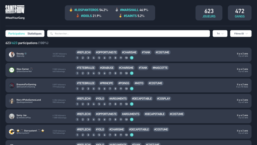The height and width of the screenshot is (145, 257).
Task: Click silver medal icon next to #MARSHALL
Action: tap(117, 10)
